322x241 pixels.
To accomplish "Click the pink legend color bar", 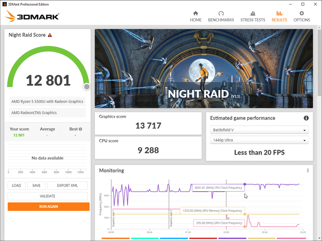I will [x=291, y=238].
